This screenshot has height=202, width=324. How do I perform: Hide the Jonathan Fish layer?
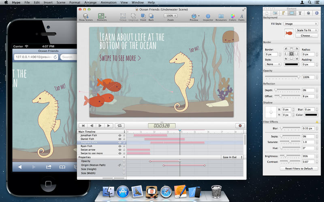119,135
